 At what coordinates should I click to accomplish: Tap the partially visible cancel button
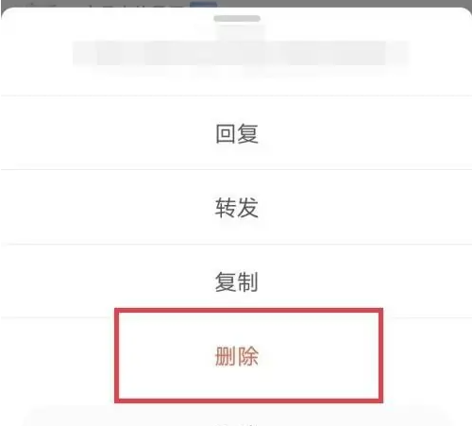pyautogui.click(x=236, y=417)
